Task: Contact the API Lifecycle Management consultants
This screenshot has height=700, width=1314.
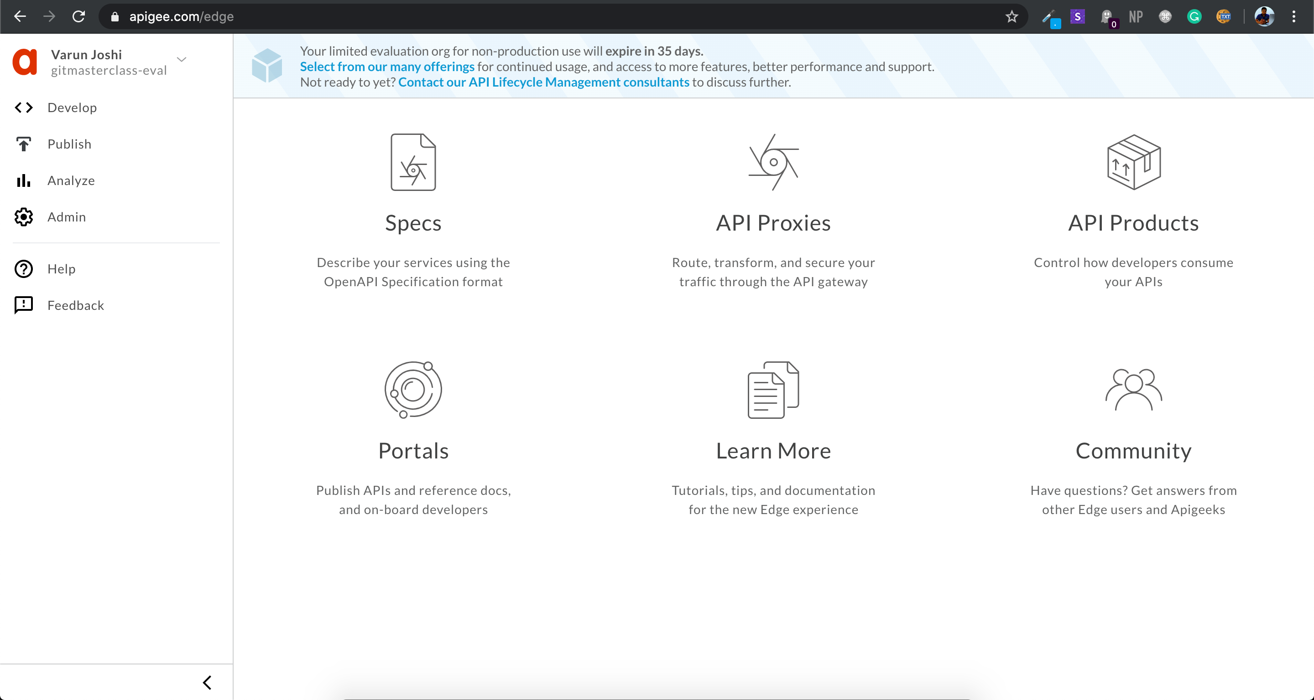Action: pos(544,82)
